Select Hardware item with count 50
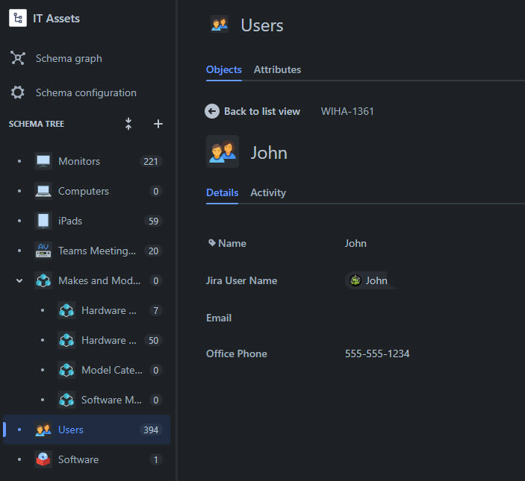The image size is (525, 481). click(x=109, y=340)
